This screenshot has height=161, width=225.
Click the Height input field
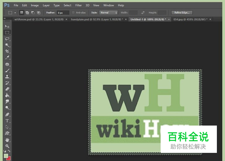point(162,13)
